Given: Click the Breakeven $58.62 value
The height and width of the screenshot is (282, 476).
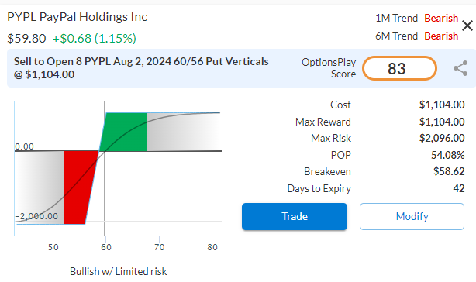Looking at the screenshot, I should pos(449,172).
